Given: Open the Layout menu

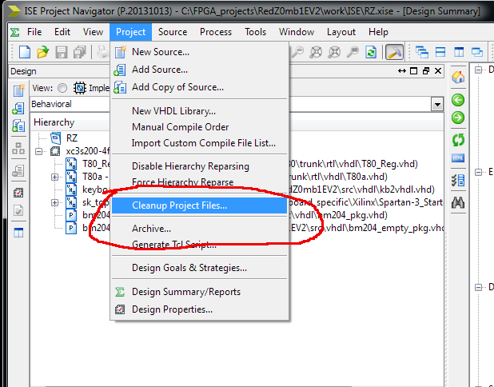Looking at the screenshot, I should pos(341,32).
